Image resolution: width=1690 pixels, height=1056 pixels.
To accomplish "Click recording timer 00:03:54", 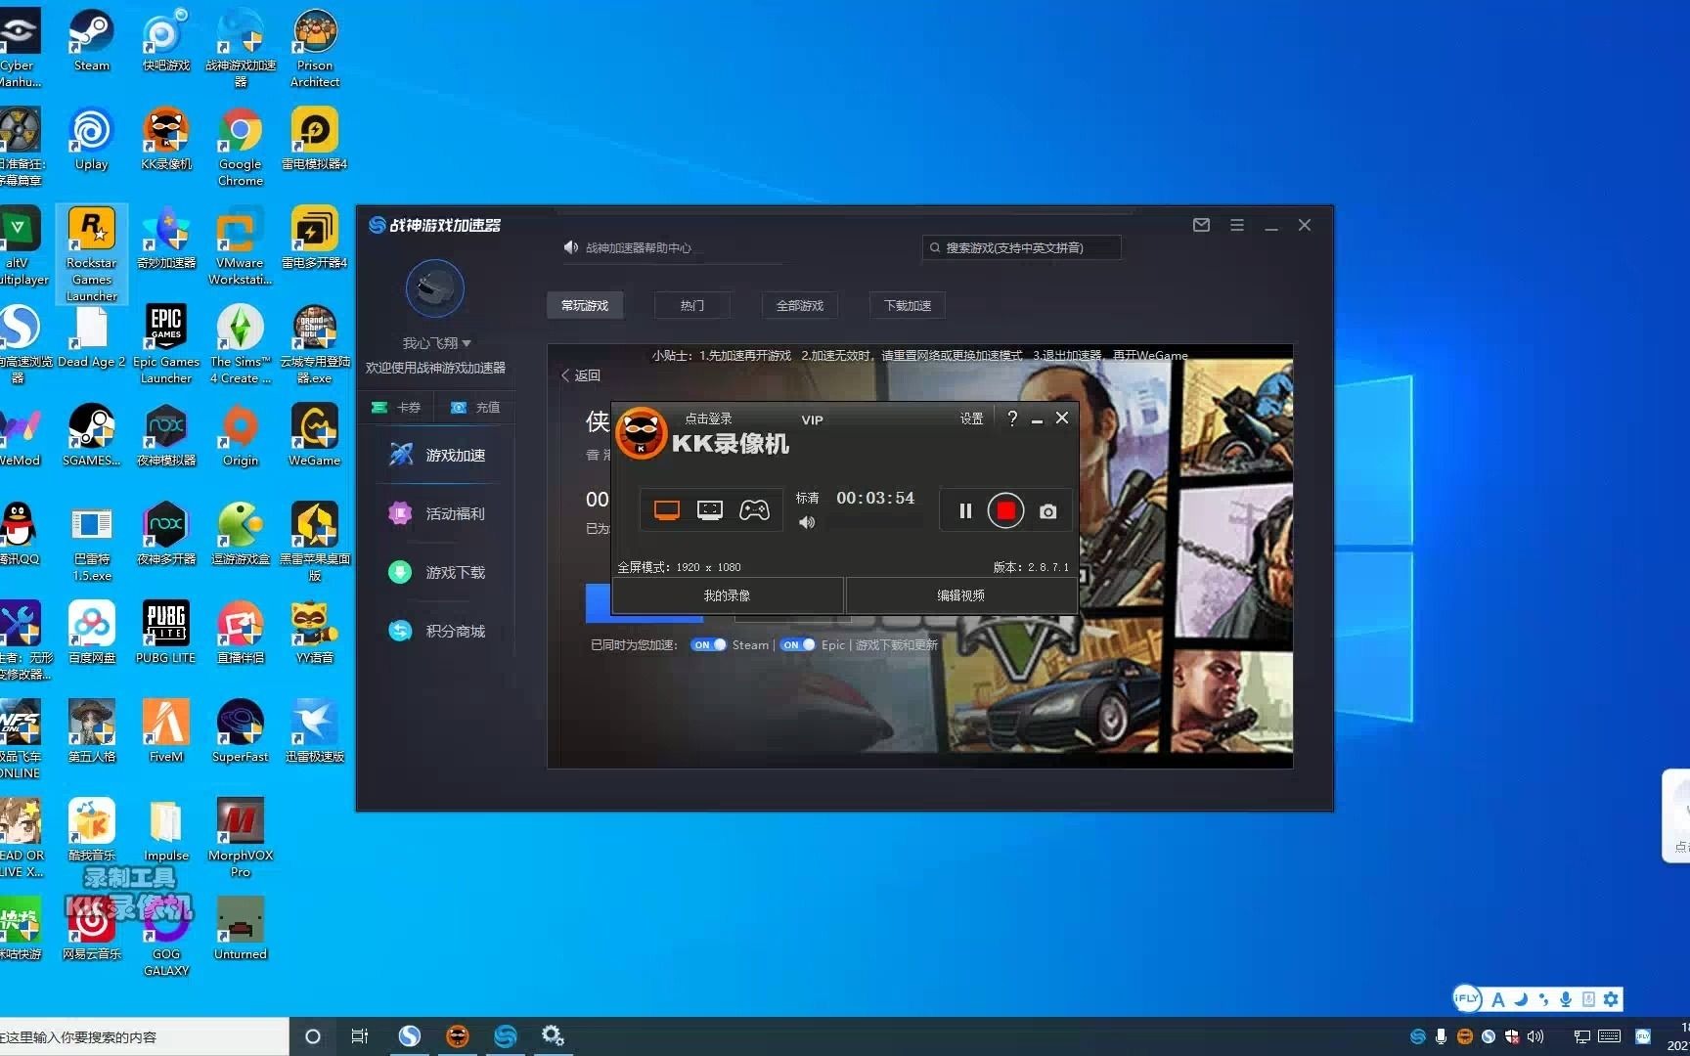I will pos(875,498).
